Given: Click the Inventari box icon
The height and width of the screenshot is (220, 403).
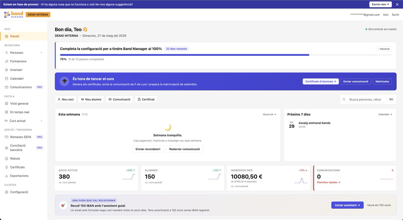Looking at the screenshot, I should 7,70.
